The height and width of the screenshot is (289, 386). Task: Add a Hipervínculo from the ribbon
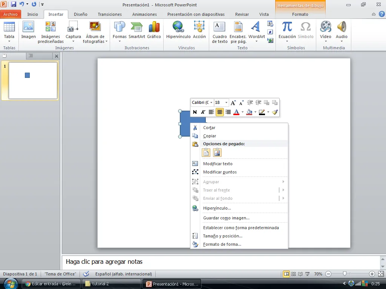(178, 30)
